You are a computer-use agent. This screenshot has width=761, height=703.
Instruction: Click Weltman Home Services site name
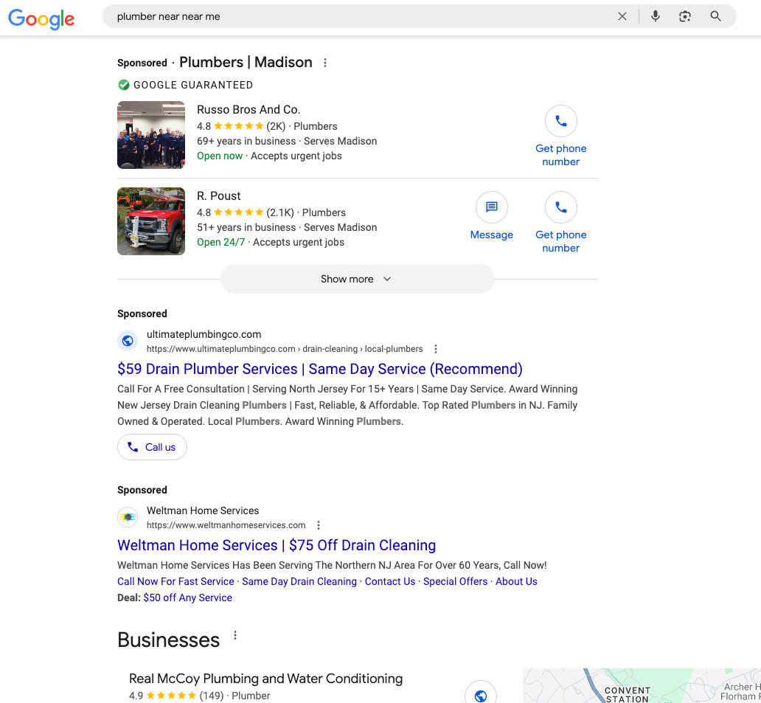tap(203, 510)
